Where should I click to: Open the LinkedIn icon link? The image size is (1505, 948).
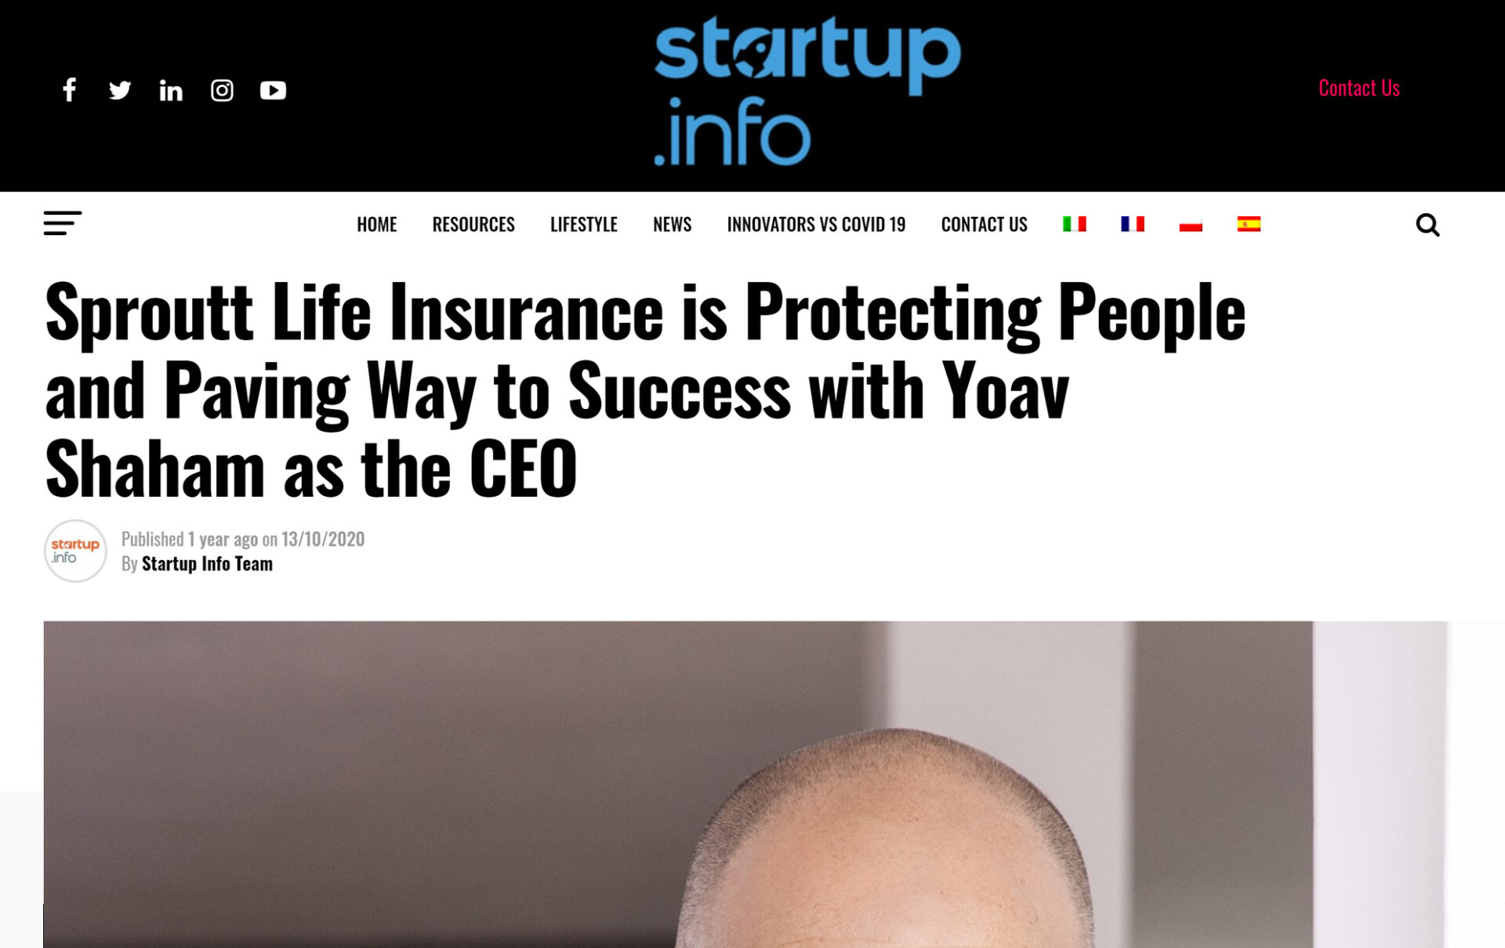click(171, 91)
